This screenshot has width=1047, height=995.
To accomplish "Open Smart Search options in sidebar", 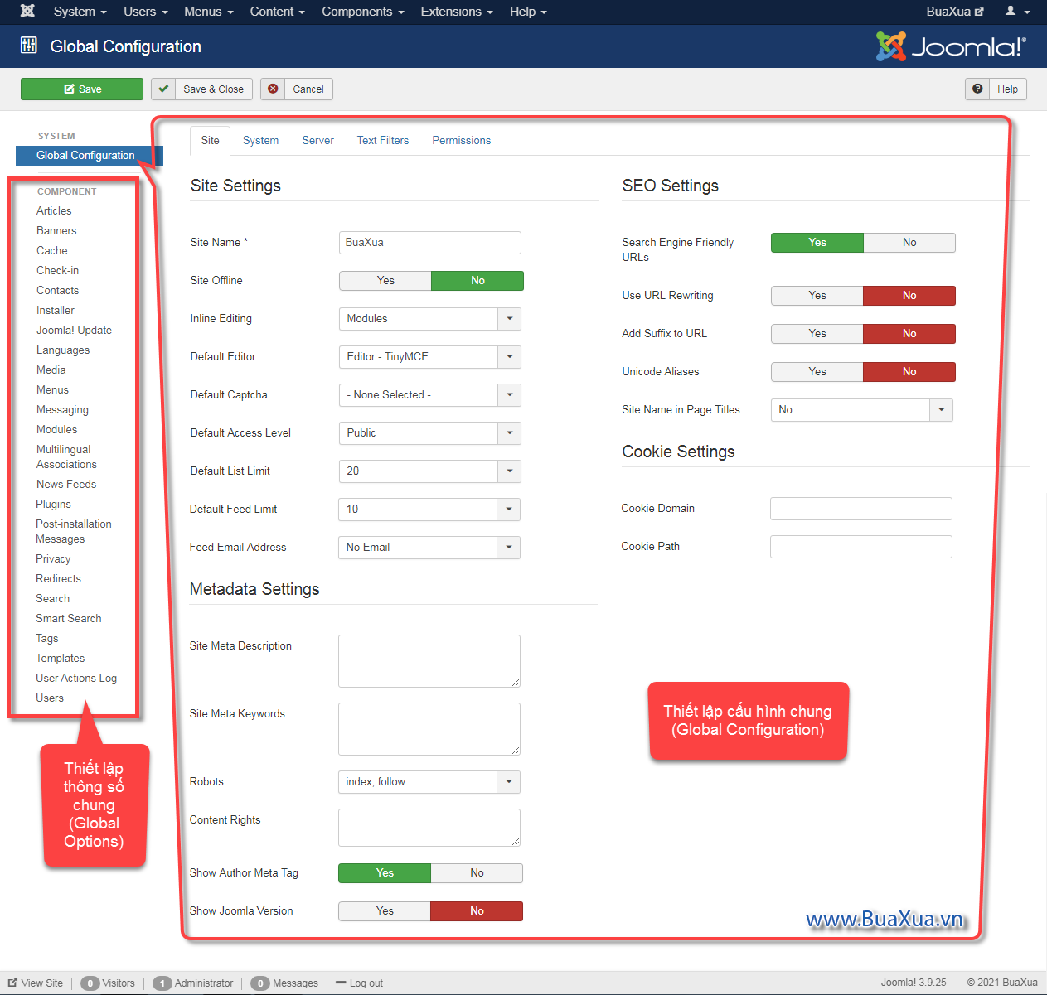I will coord(69,619).
